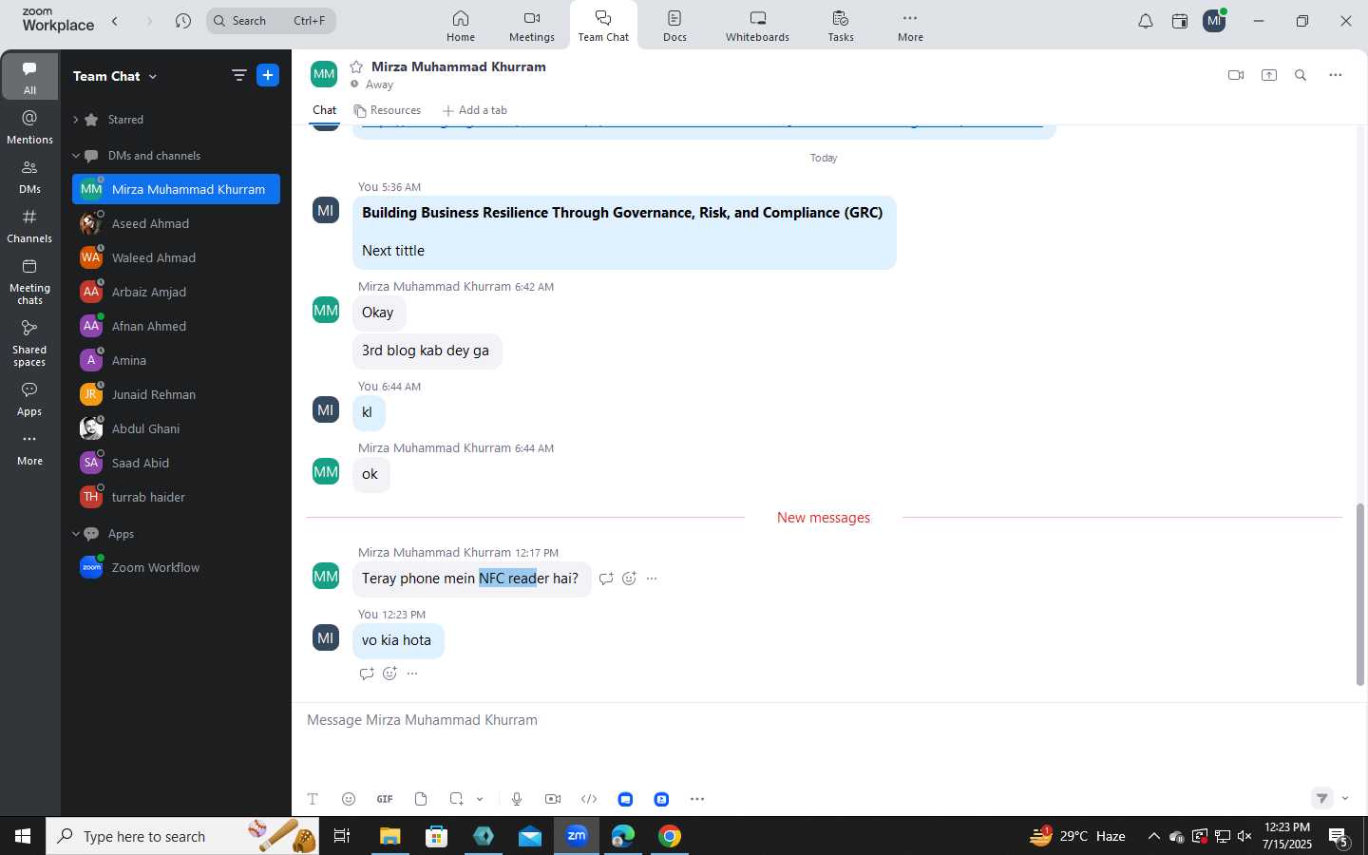Open the emoji picker in composer
This screenshot has width=1368, height=855.
click(x=349, y=799)
